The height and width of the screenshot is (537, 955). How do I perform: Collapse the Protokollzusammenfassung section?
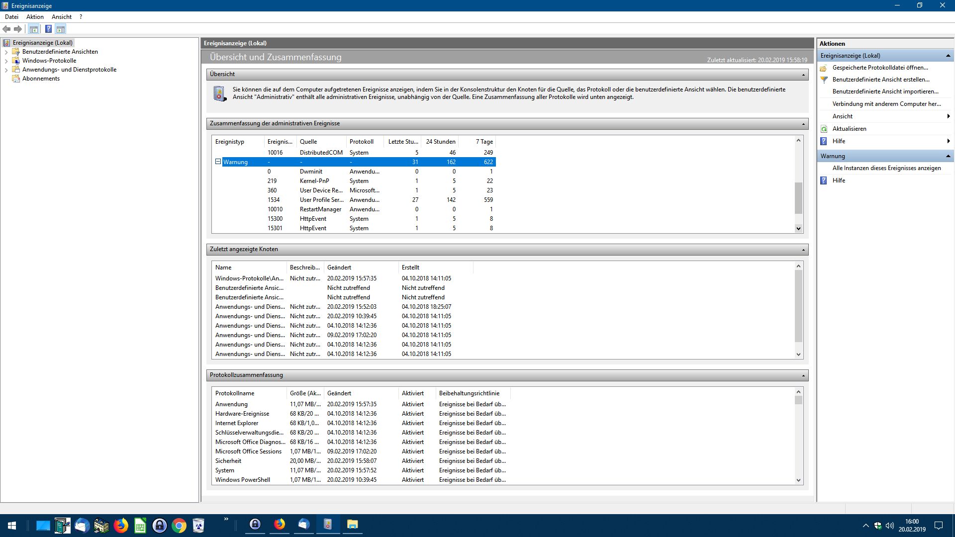803,375
